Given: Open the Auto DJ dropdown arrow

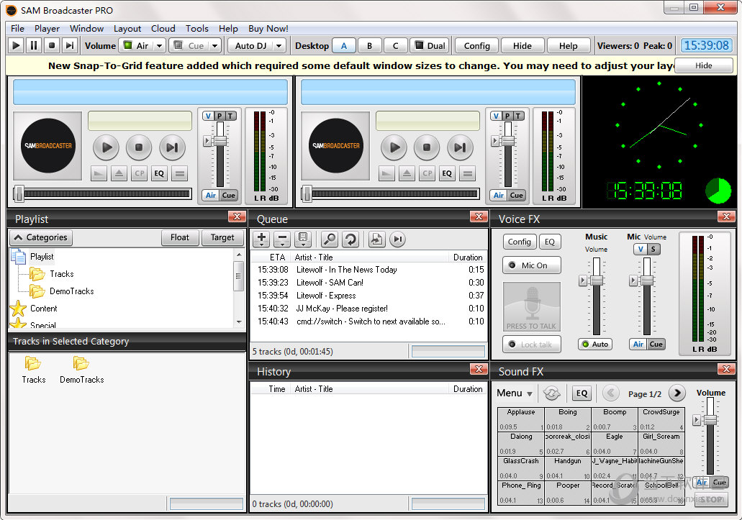Looking at the screenshot, I should 279,46.
